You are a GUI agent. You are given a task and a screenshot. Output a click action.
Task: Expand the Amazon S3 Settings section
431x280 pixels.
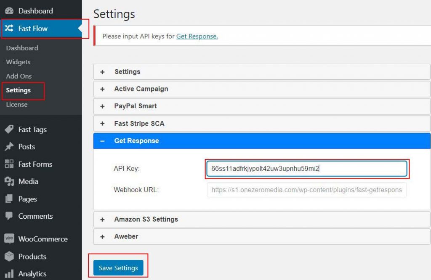tap(262, 219)
